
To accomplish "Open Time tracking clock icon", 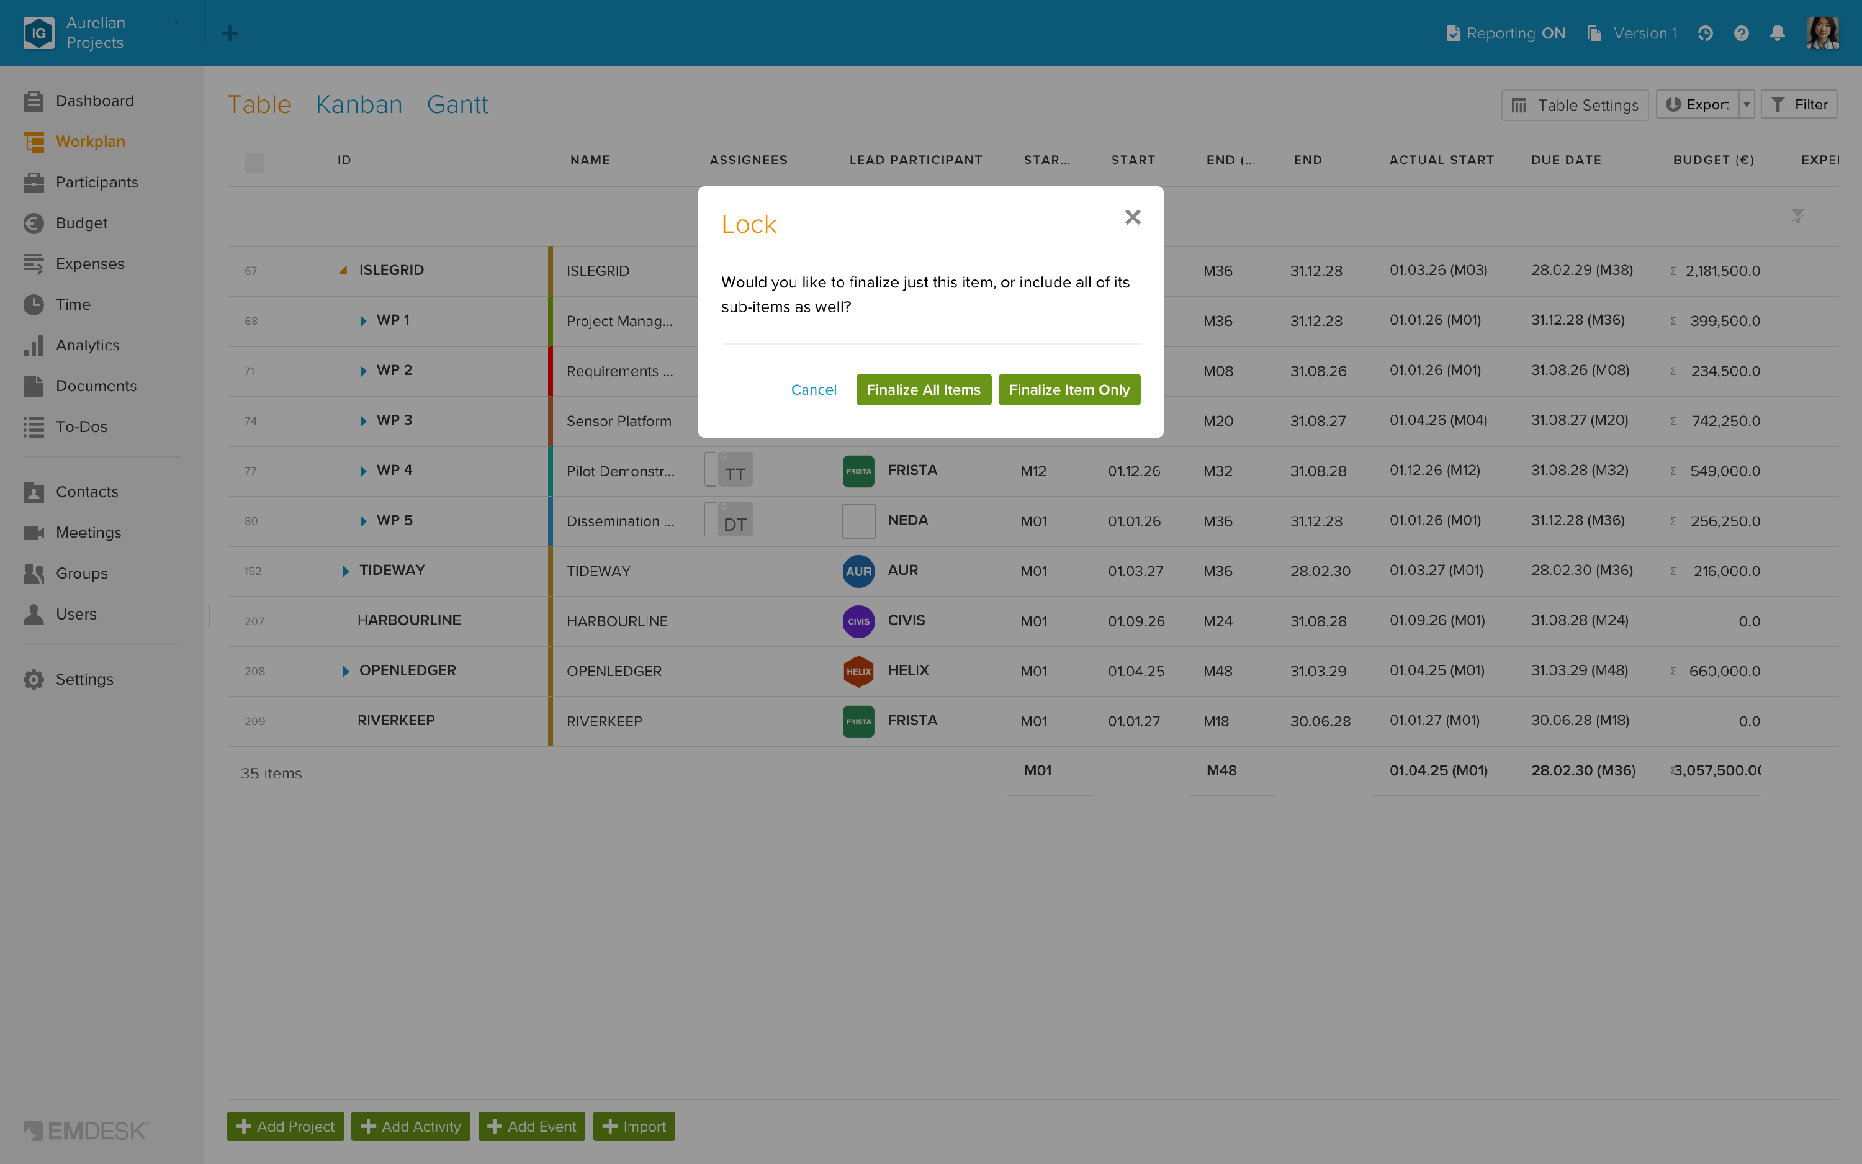I will [33, 305].
